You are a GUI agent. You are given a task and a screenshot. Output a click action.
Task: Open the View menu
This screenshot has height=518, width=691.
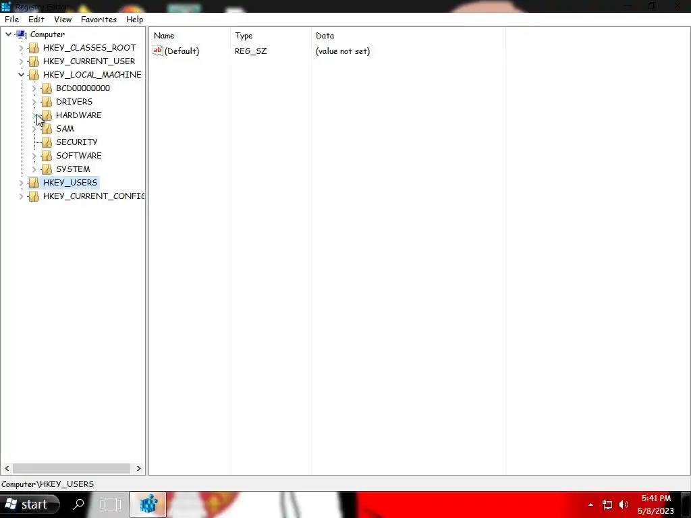coord(63,20)
